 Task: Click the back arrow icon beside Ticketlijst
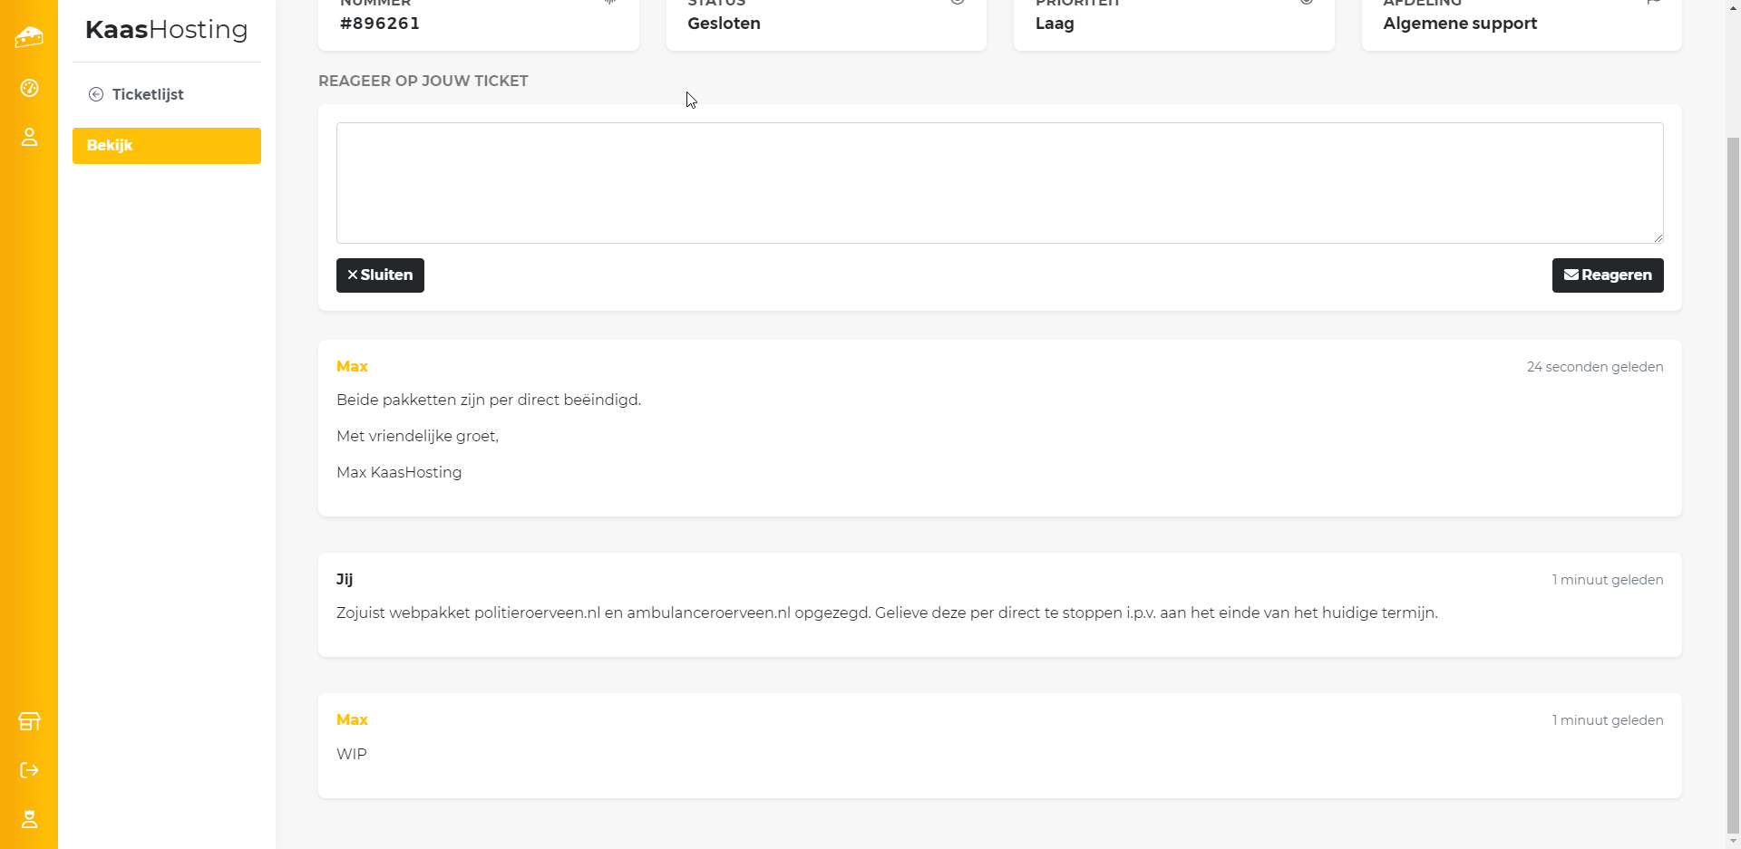96,94
